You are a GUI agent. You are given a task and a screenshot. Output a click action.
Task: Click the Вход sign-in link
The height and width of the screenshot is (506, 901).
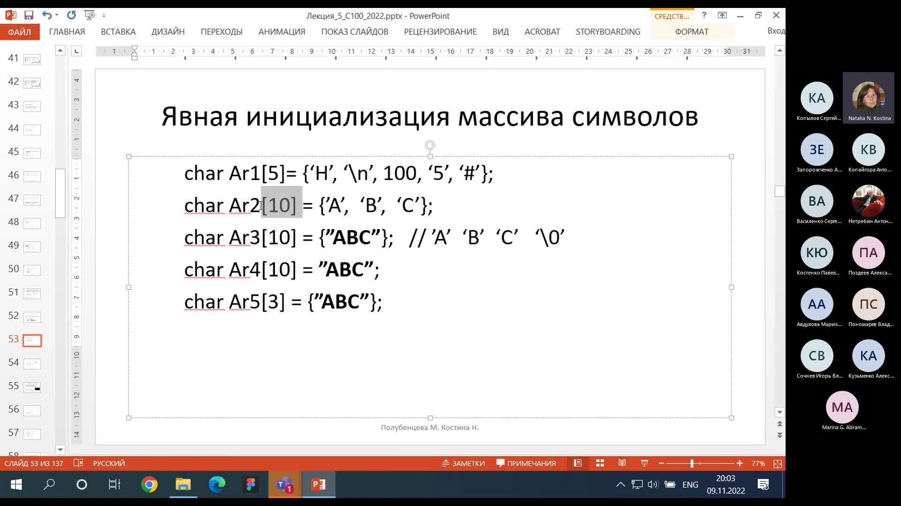point(776,31)
